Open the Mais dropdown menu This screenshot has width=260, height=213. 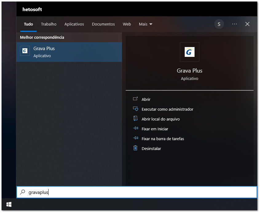[x=145, y=24]
